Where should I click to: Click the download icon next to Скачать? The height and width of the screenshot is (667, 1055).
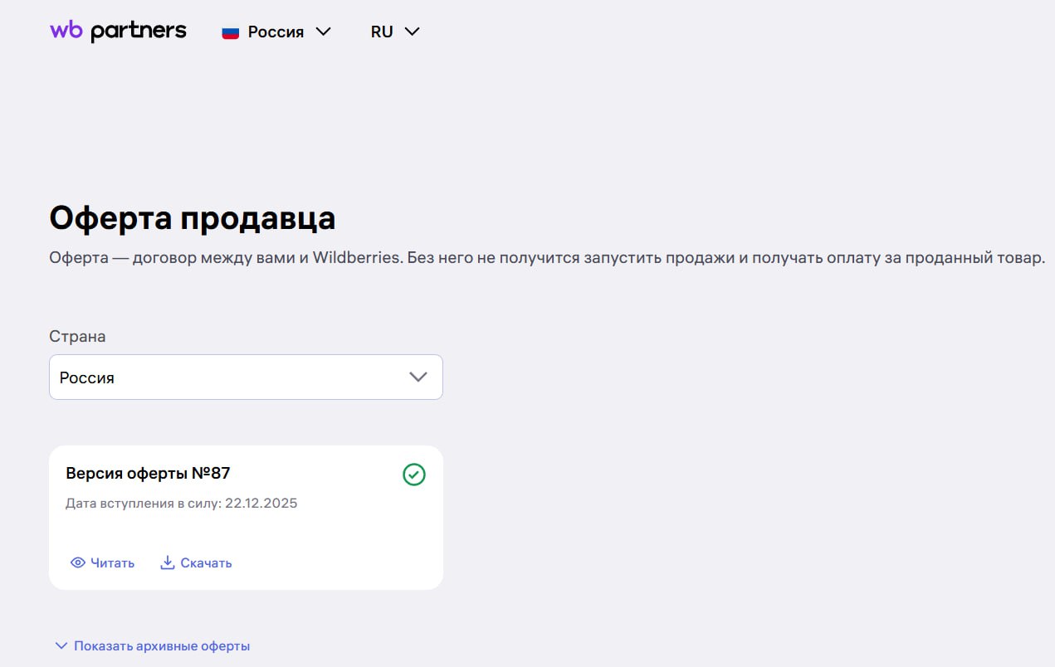click(x=169, y=562)
